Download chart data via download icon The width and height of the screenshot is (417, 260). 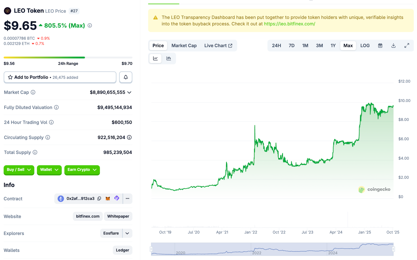394,46
